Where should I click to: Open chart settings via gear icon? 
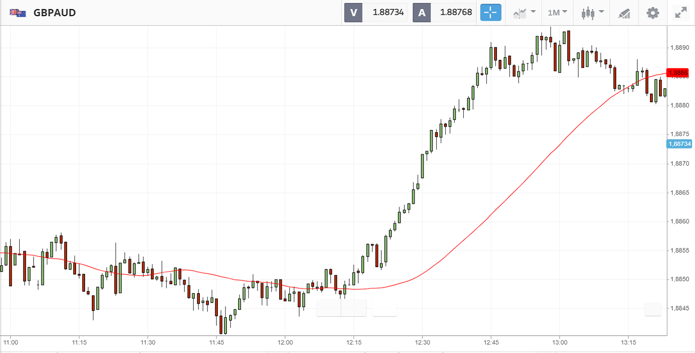(x=653, y=13)
